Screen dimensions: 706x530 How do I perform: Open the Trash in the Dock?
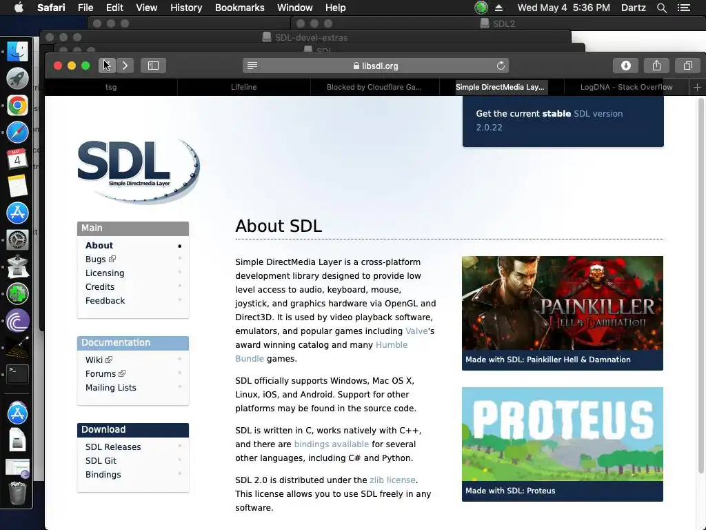click(17, 493)
